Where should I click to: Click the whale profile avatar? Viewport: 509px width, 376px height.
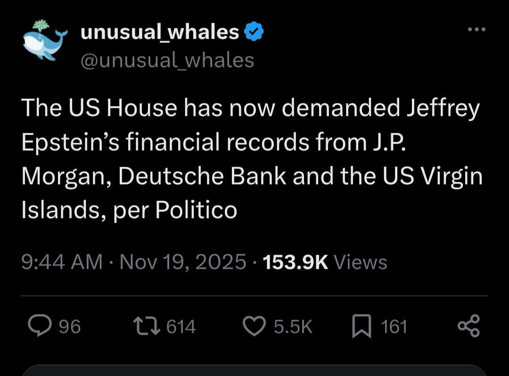point(45,41)
